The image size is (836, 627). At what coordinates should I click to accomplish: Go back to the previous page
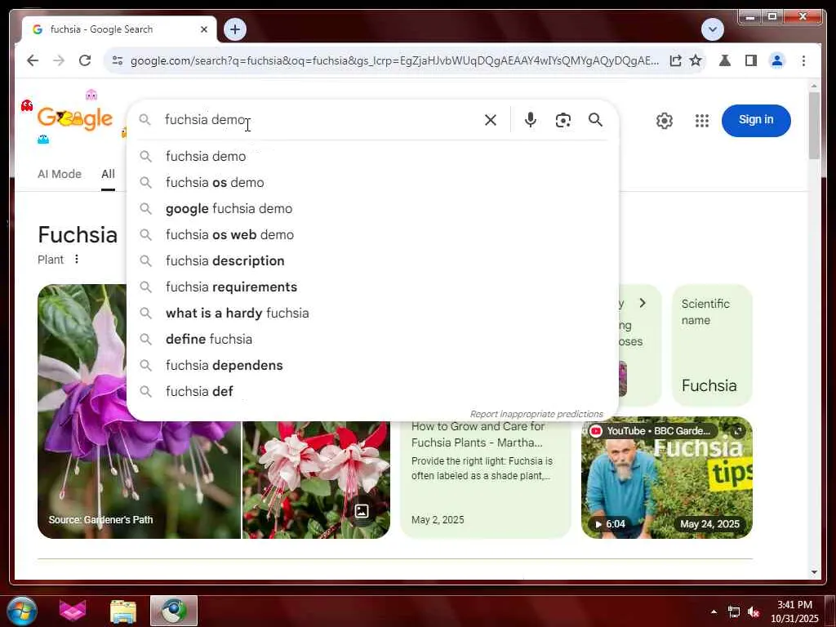pos(33,60)
